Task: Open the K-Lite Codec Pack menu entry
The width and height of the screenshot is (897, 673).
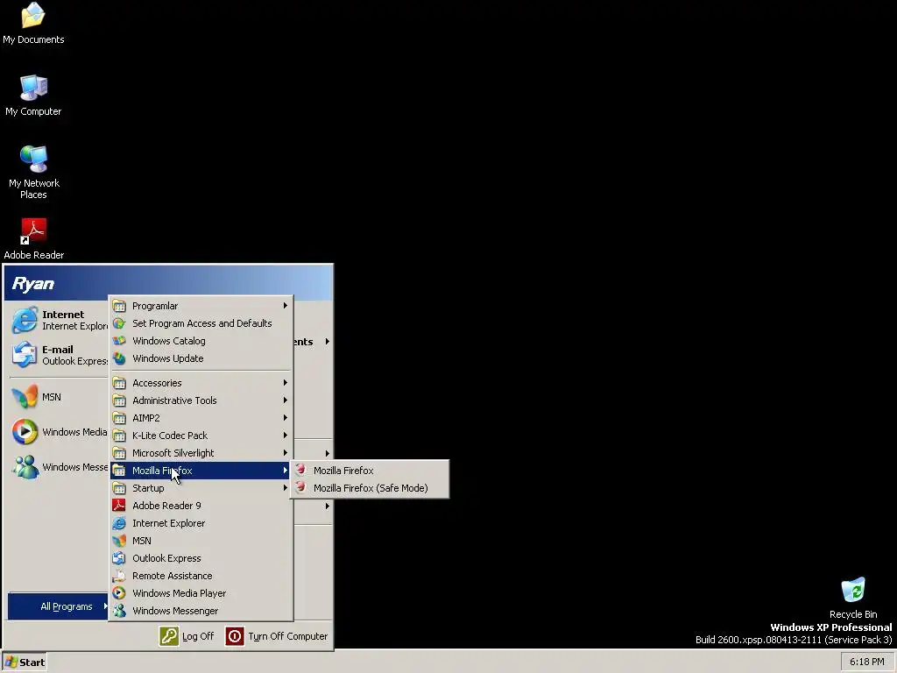Action: [x=201, y=436]
